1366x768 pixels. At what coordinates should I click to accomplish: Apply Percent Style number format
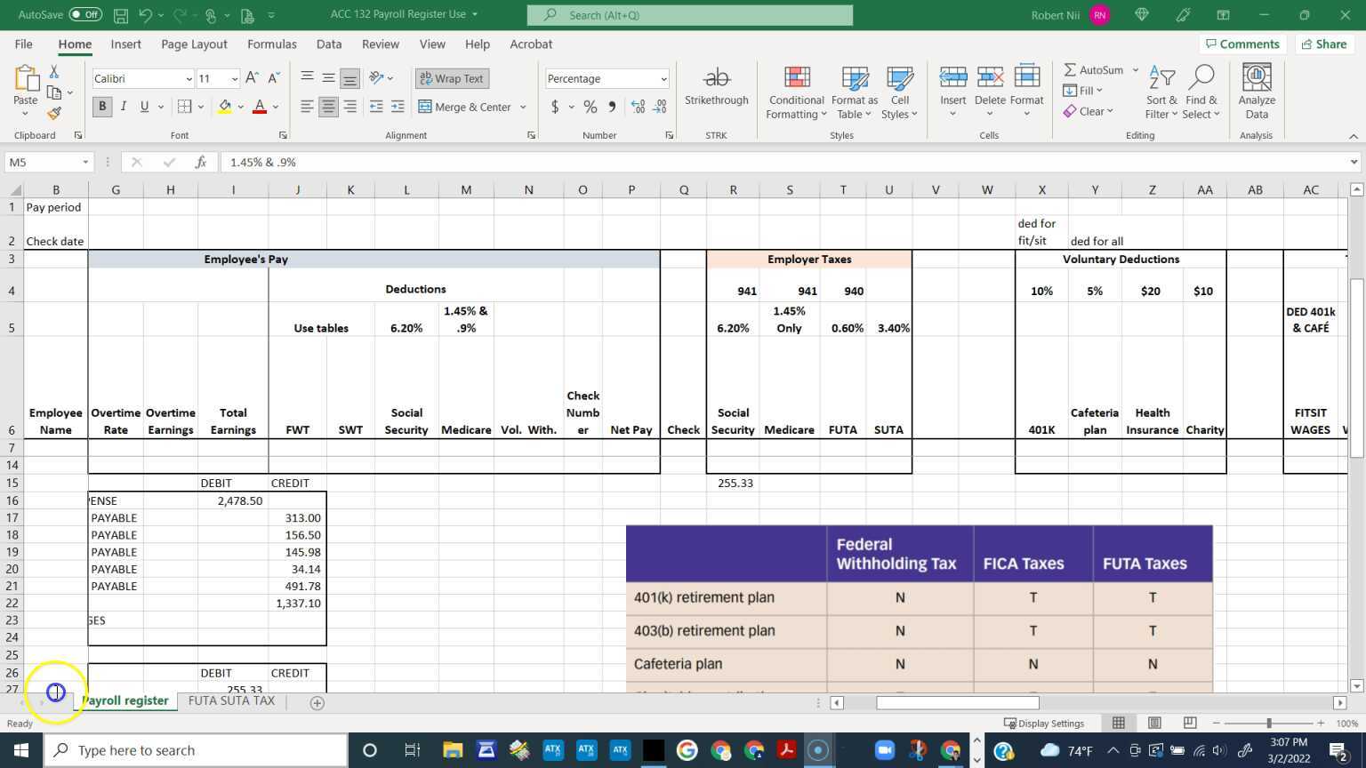pos(590,106)
